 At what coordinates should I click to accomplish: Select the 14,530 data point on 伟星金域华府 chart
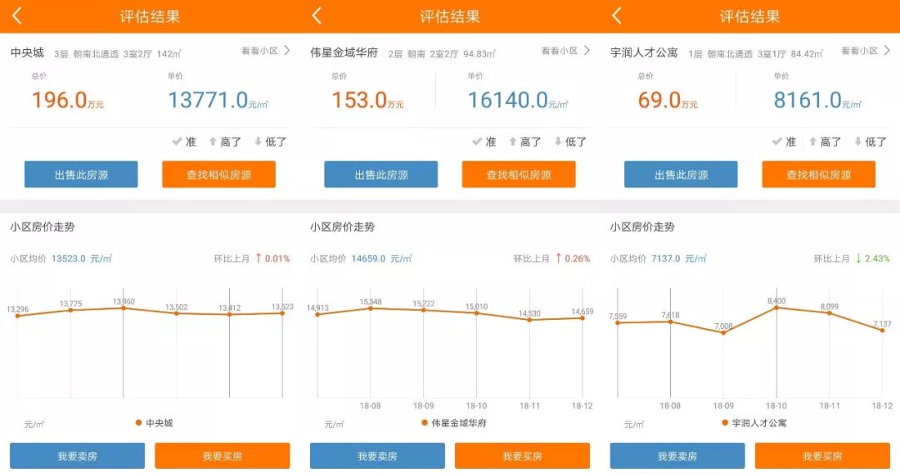point(530,320)
